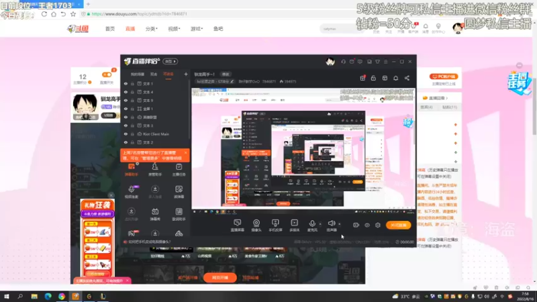The image size is (537, 302).
Task: Open streaming settings gear
Action: tap(378, 225)
